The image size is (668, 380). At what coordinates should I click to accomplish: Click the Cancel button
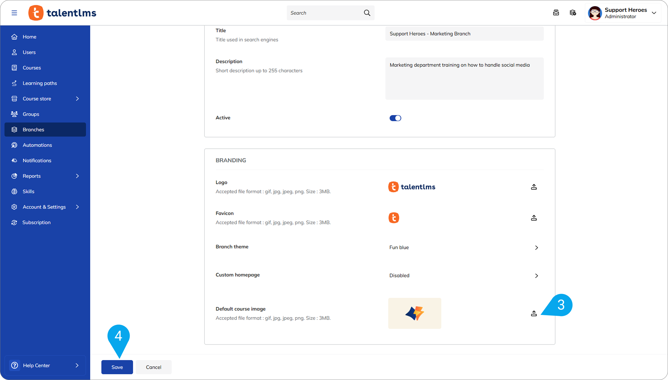click(x=154, y=367)
